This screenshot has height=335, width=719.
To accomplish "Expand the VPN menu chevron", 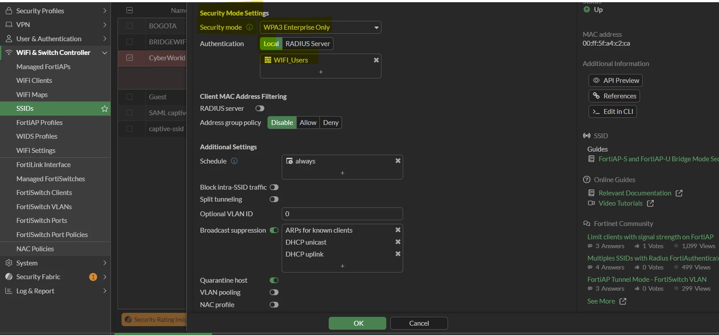I will [x=105, y=25].
